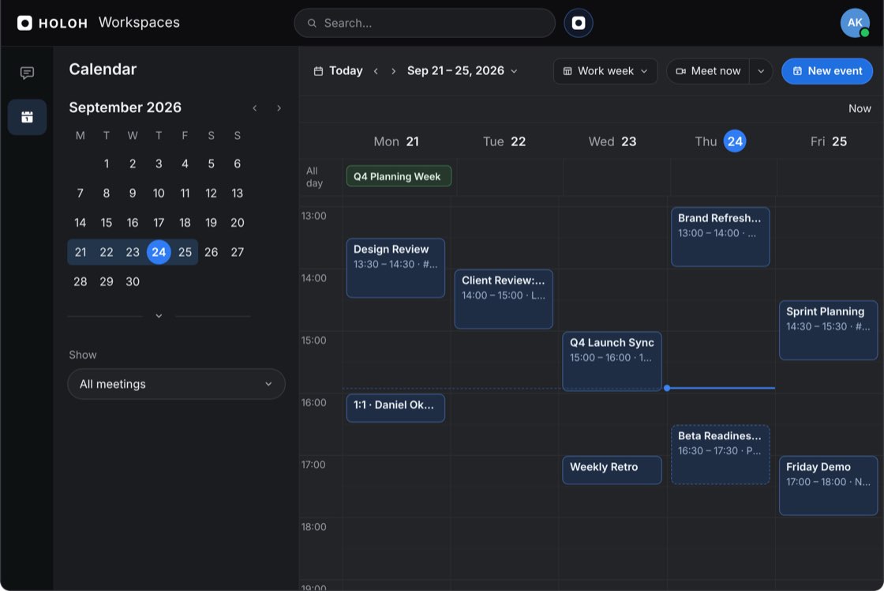Screen dimensions: 884x591
Task: Go to the previous week in toolbar
Action: coord(376,71)
